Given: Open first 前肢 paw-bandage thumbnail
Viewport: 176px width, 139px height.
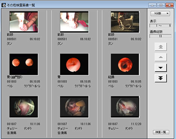Looking at the screenshot, I should 24,22.
